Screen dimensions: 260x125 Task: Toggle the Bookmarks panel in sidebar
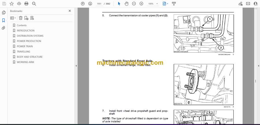click(3, 20)
